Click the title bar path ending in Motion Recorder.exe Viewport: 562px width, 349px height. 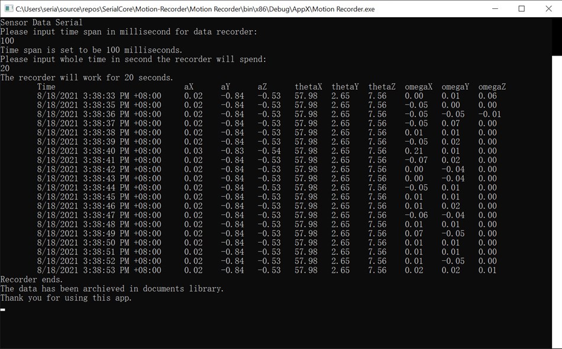pos(195,9)
